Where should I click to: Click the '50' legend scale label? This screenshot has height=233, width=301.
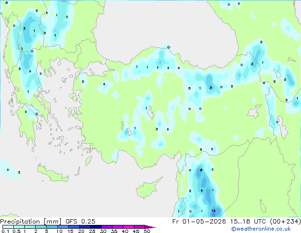pyautogui.click(x=147, y=231)
